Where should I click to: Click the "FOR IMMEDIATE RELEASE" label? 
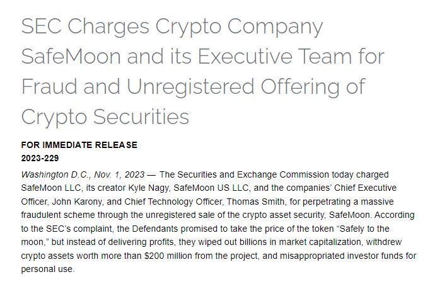79,145
